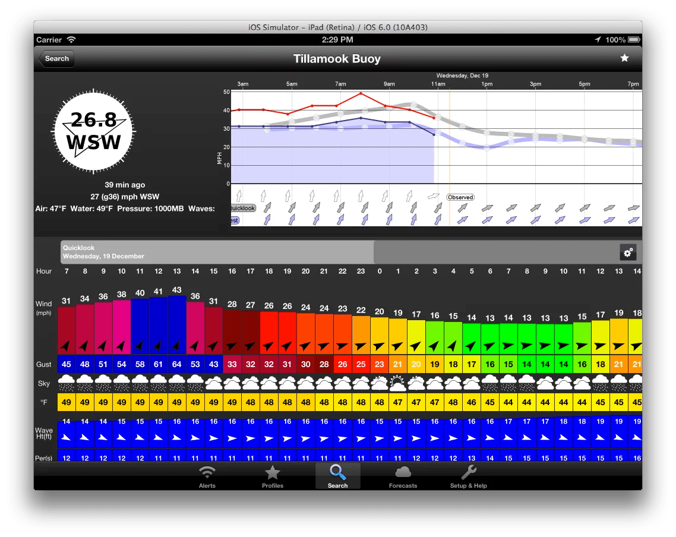Click the partly sunny icon in the Sky row
676x537 pixels.
coord(397,383)
